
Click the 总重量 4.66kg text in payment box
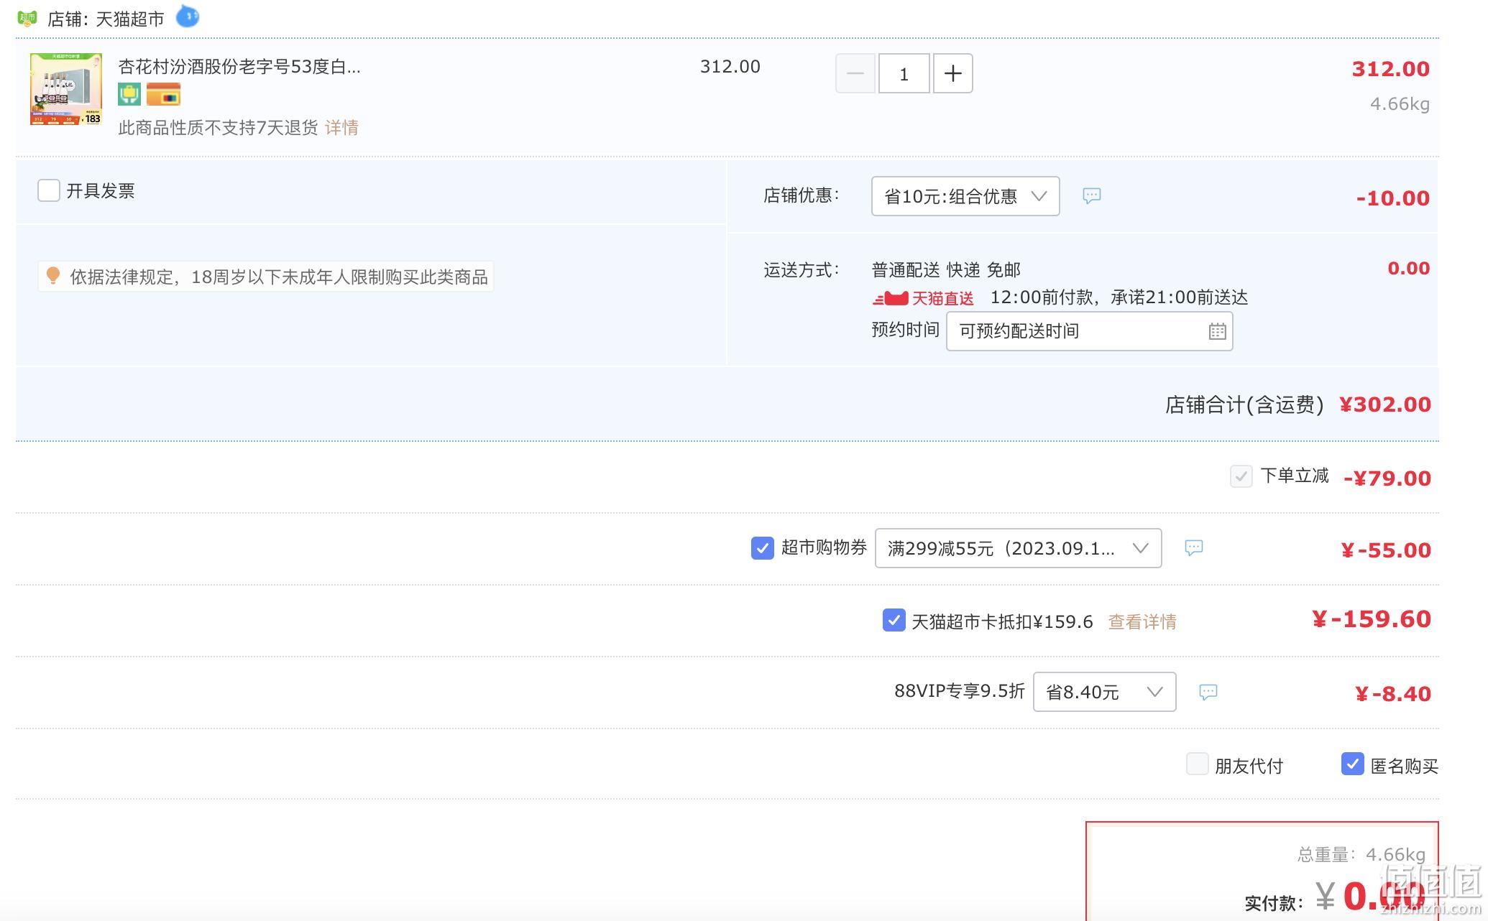click(x=1361, y=855)
